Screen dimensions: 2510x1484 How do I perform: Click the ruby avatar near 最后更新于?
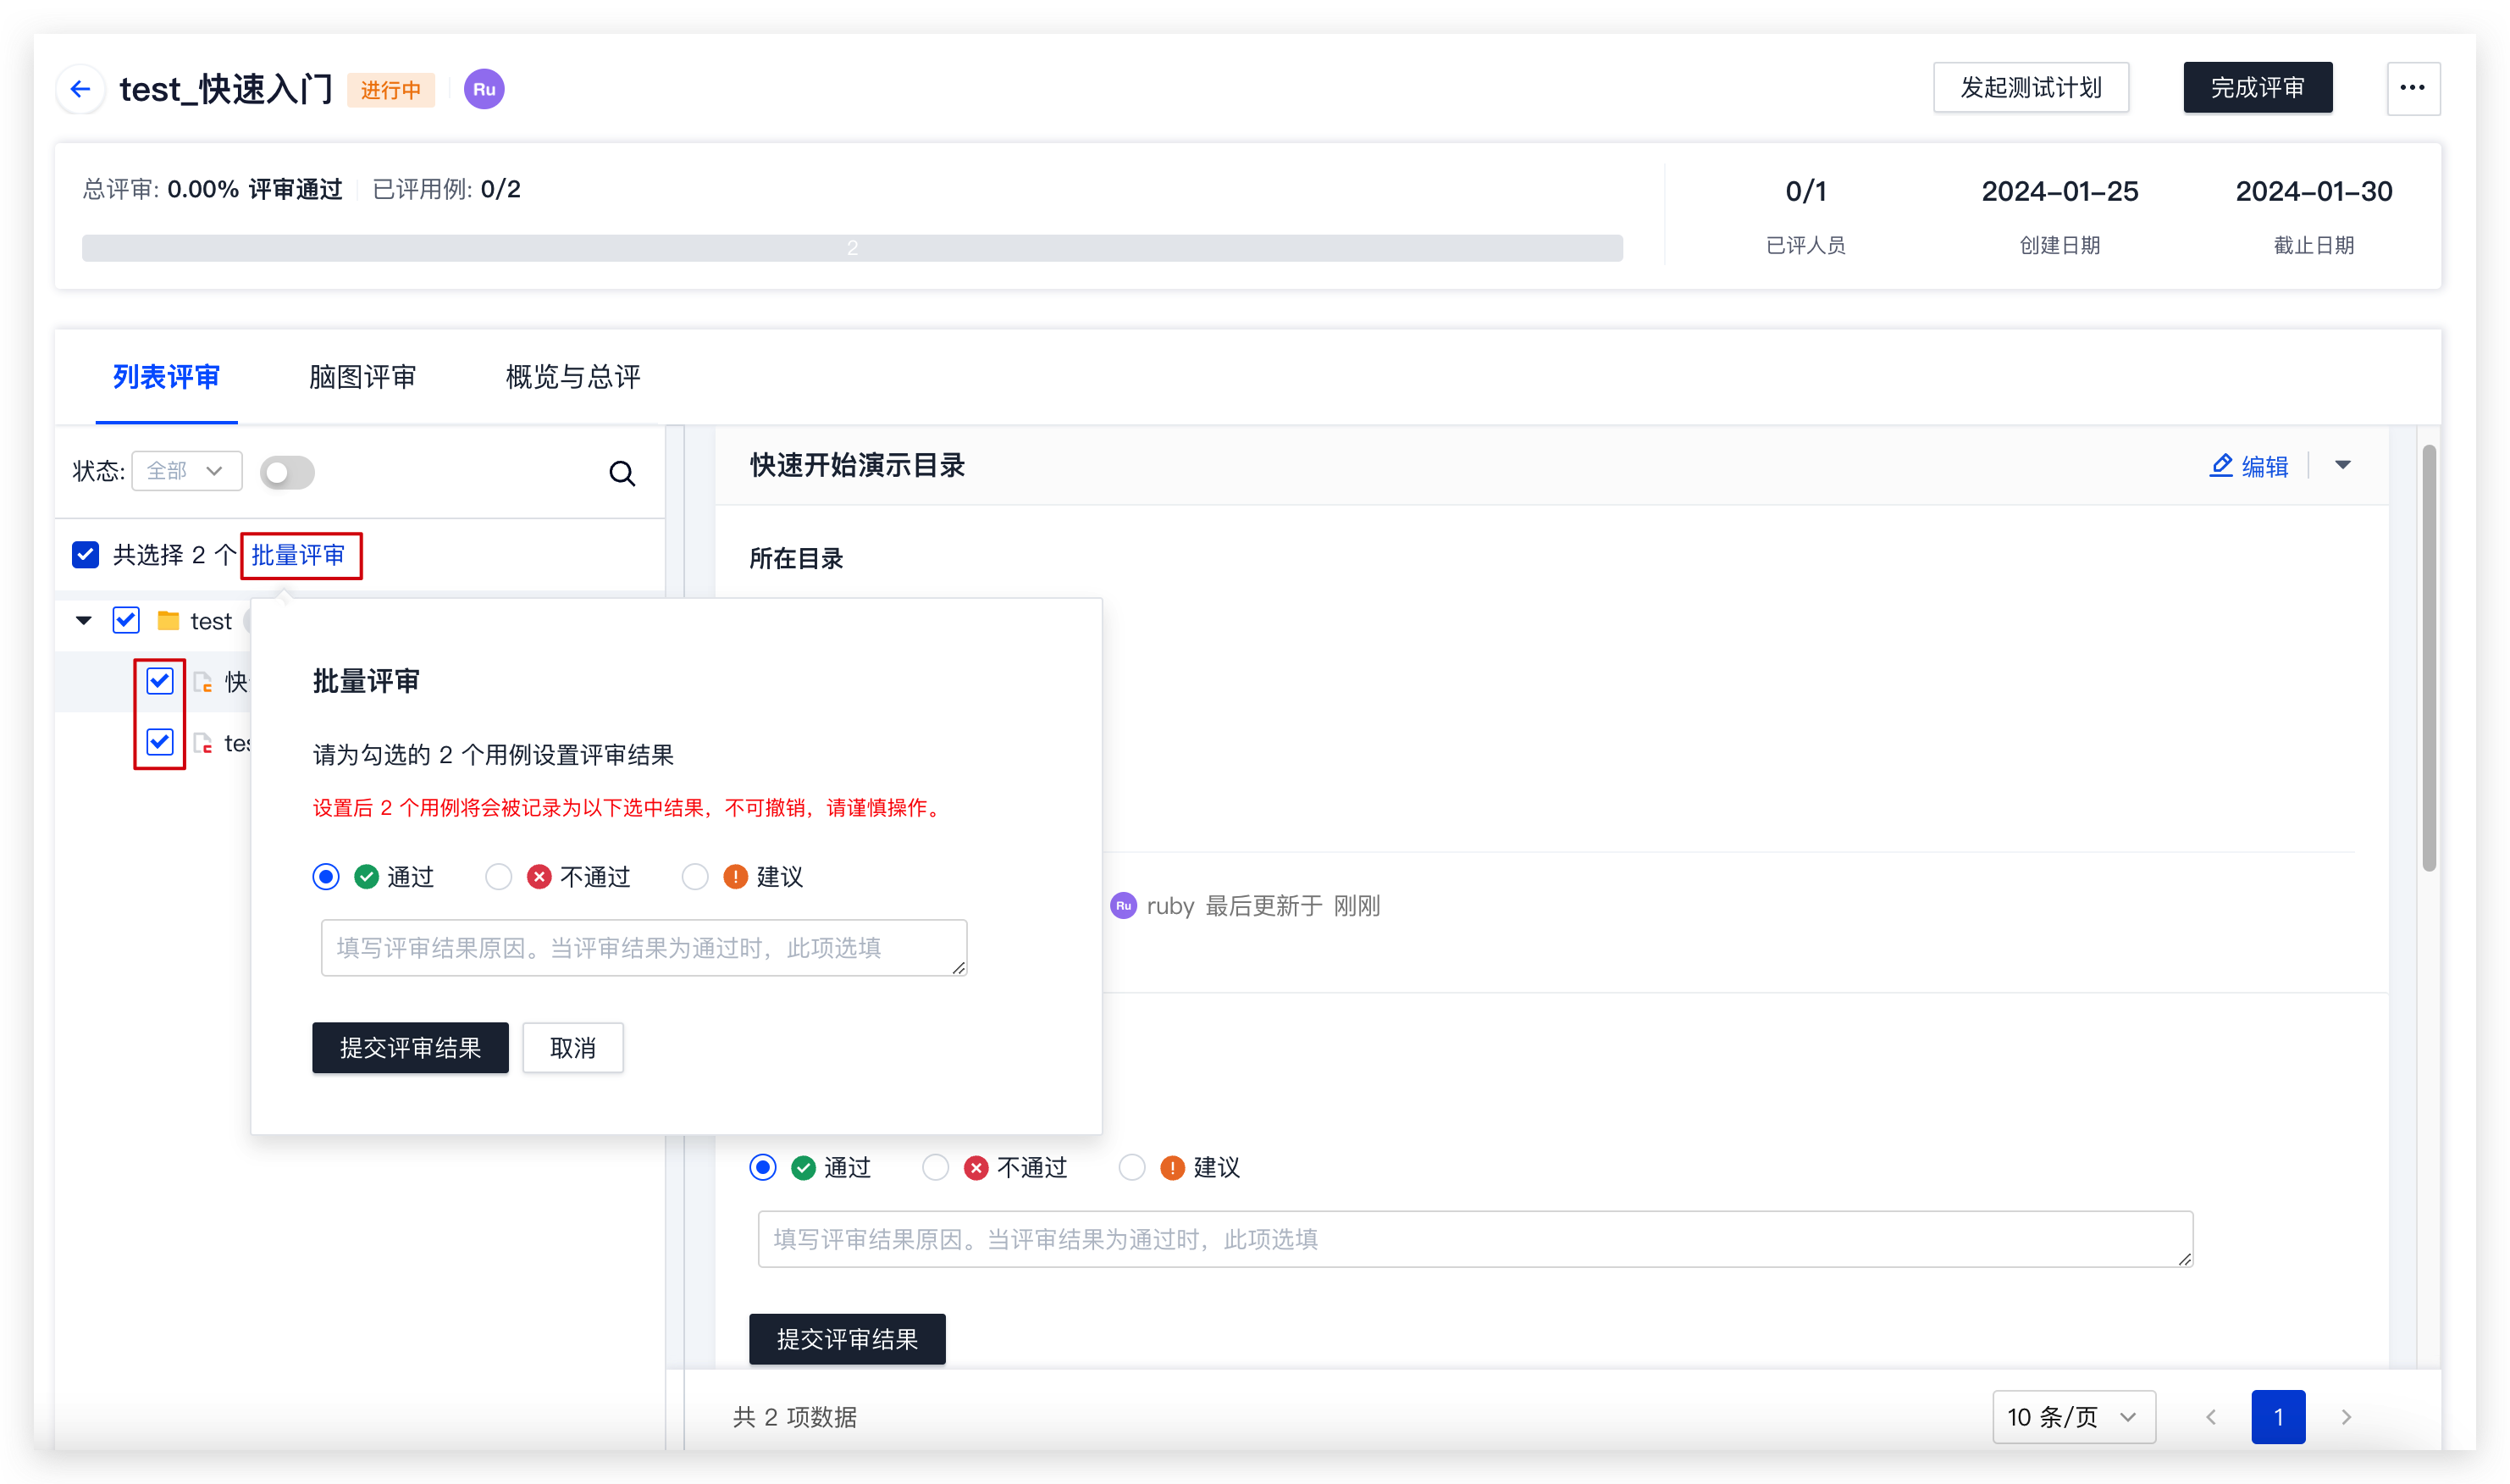pyautogui.click(x=1124, y=905)
